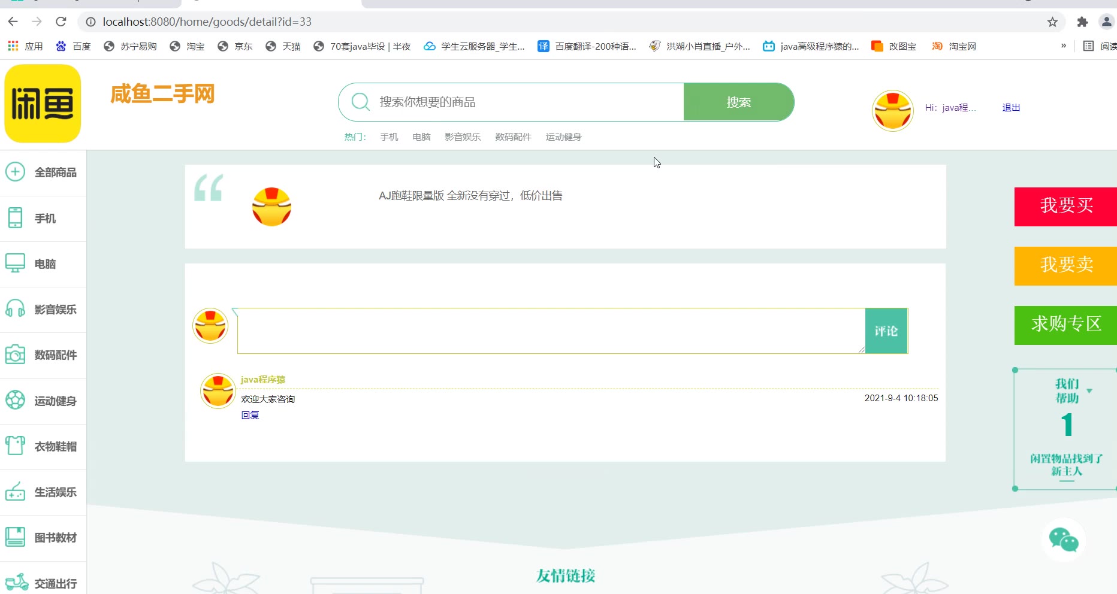
Task: Click the green 搜索 button
Action: [738, 102]
